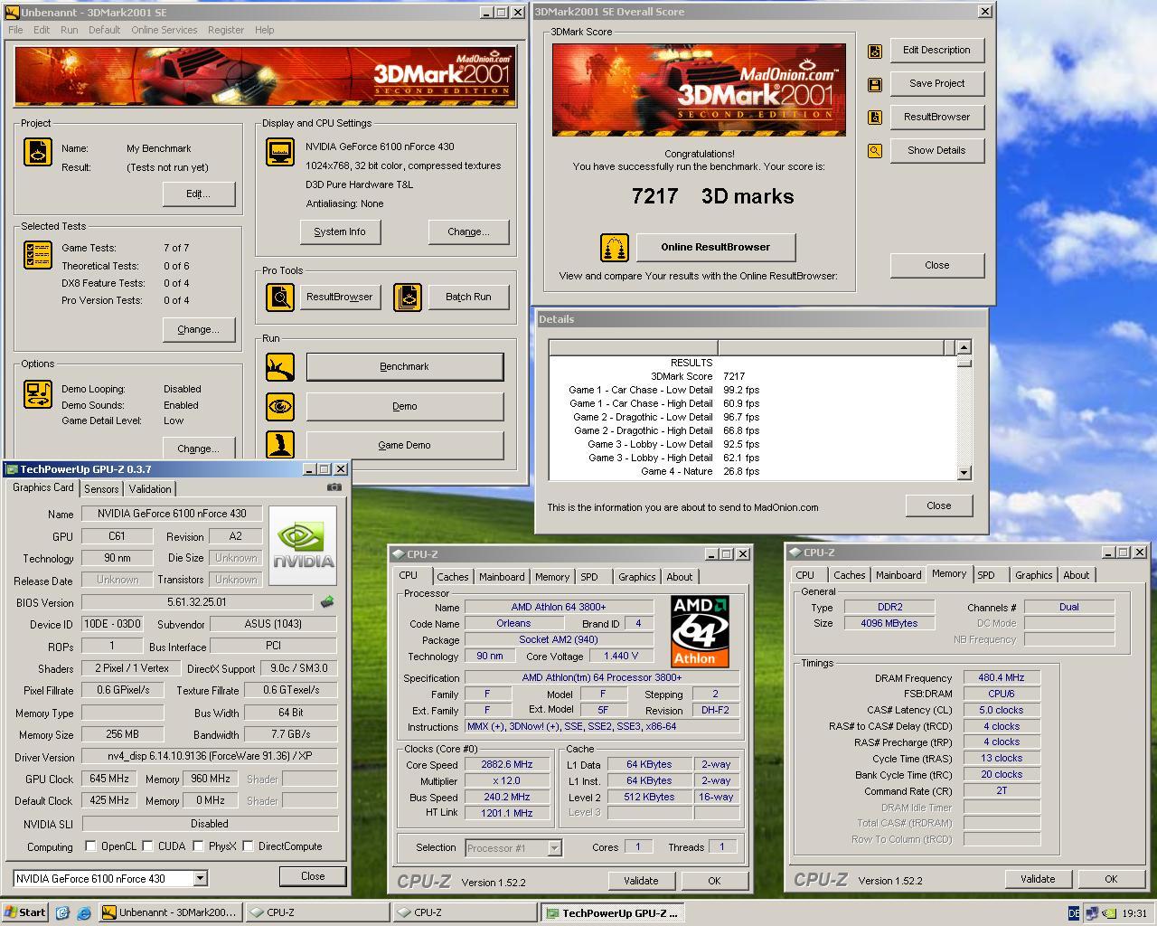Open the SPD tab in right CPU-Z
The image size is (1157, 926).
click(986, 574)
